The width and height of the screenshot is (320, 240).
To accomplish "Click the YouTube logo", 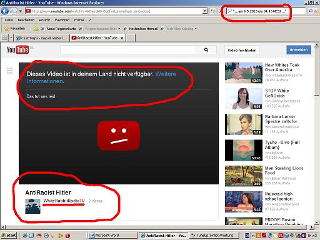I will click(17, 49).
